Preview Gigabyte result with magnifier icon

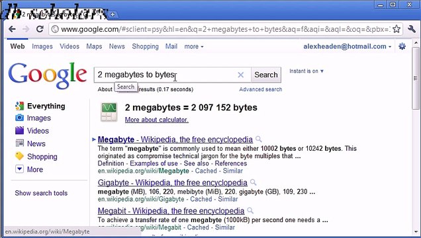click(253, 182)
